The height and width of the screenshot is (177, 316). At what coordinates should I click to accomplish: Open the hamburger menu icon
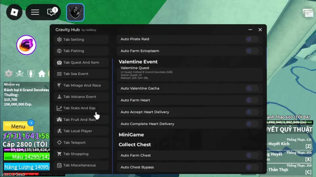coord(35,12)
